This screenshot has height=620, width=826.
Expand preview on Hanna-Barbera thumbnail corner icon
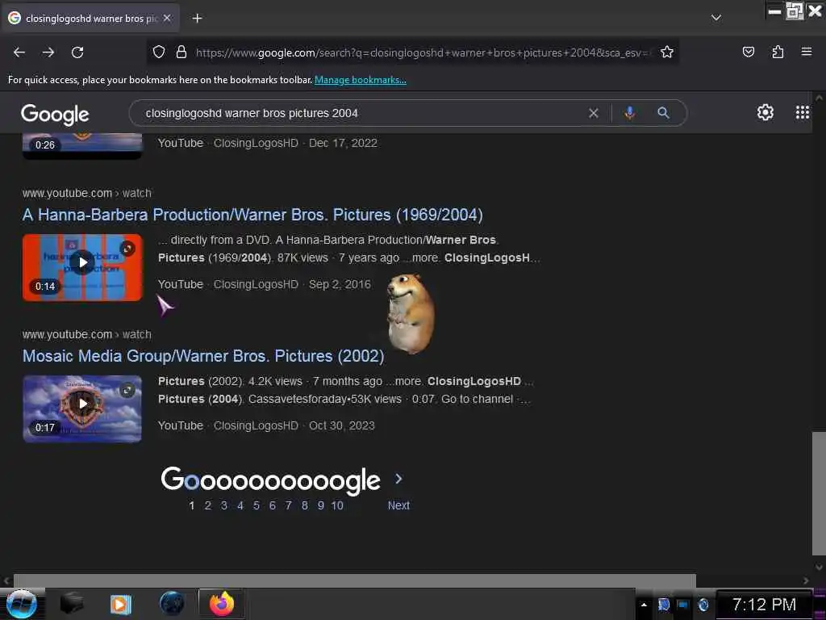127,249
